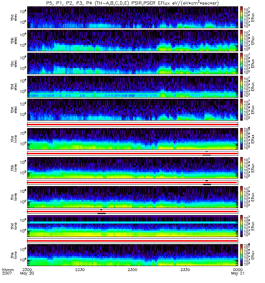This screenshot has width=265, height=283.
Task: Click the 'the ions' Eflux color bar
Action: (x=241, y=255)
